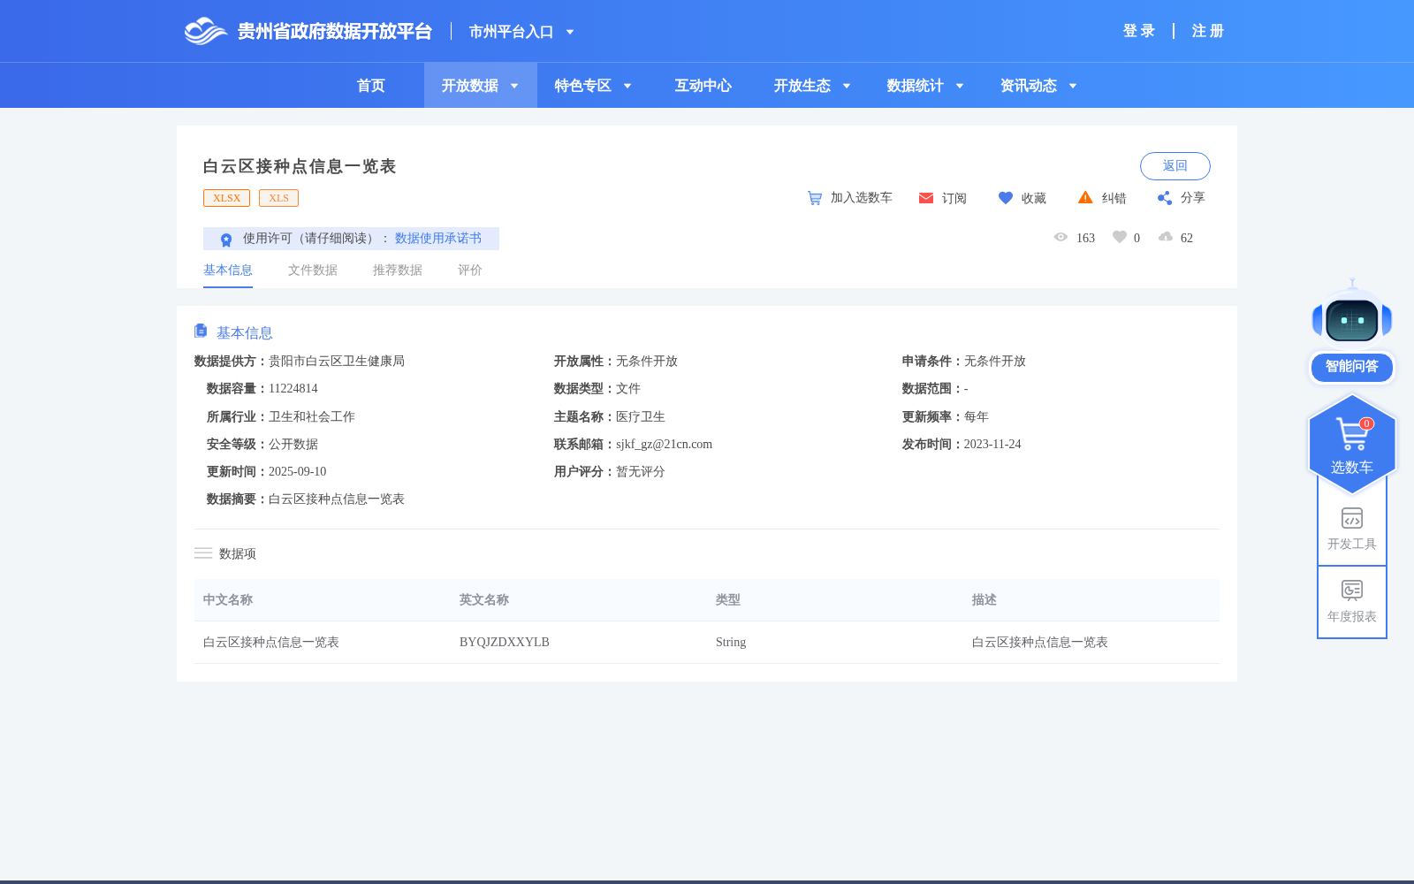Select the 基本信息 tab

[228, 271]
